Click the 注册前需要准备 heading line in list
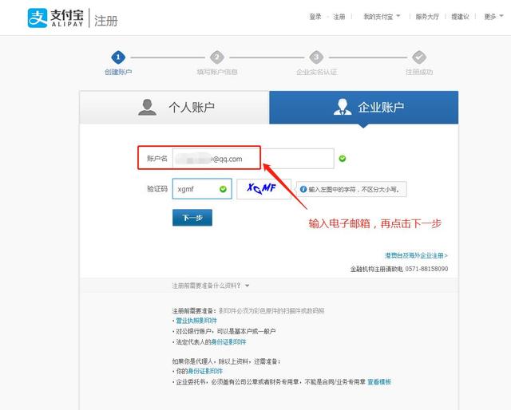The height and width of the screenshot is (410, 511). tap(248, 310)
